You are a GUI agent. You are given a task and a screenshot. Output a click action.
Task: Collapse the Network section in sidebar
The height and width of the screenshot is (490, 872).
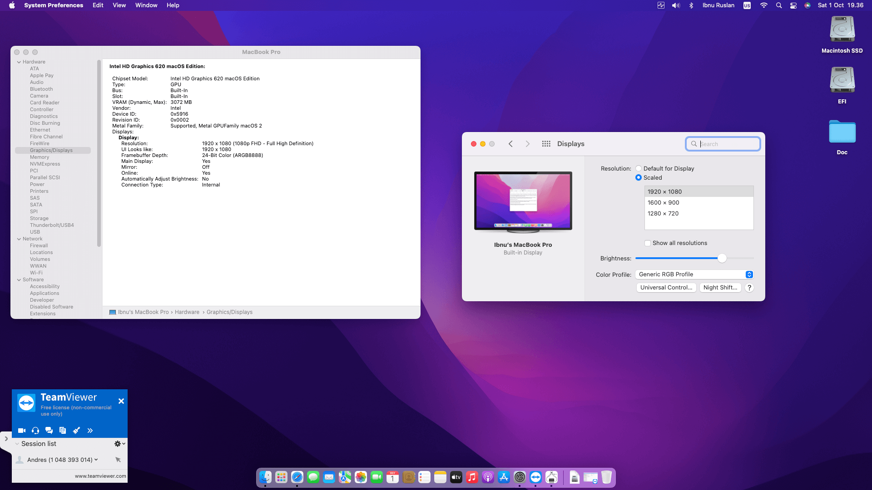(19, 239)
